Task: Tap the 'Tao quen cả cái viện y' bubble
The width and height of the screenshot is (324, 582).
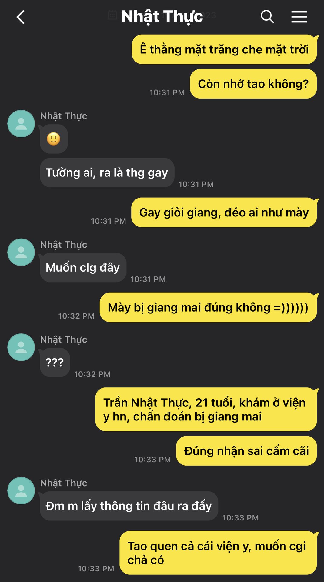Action: point(218,553)
